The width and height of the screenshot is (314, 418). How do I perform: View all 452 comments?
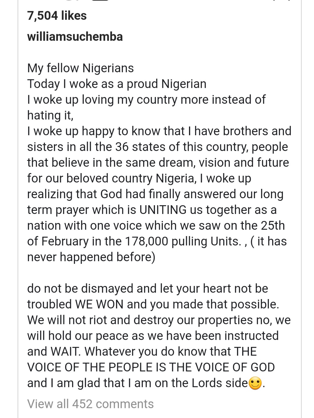click(90, 404)
